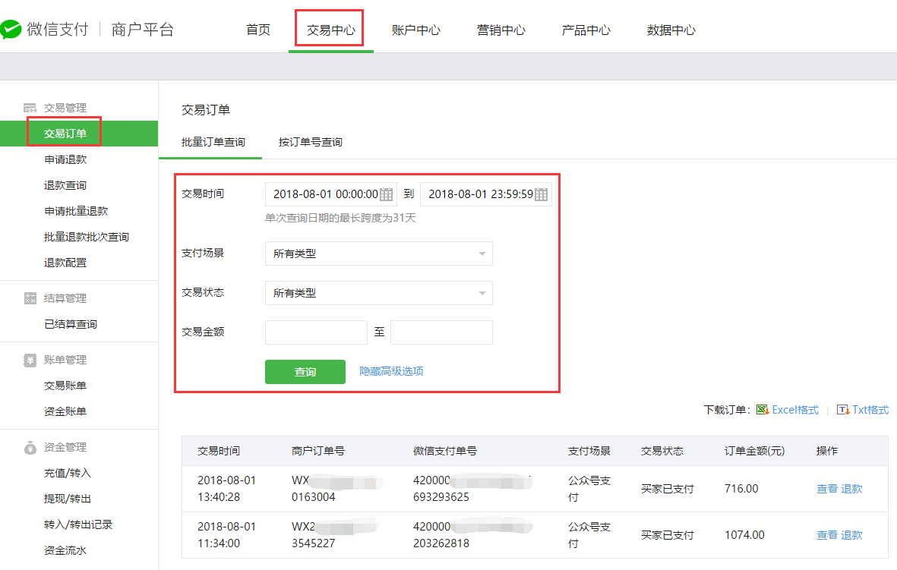Switch to the 按订单号查询 tab
Screen dimensions: 897x570
pos(310,142)
